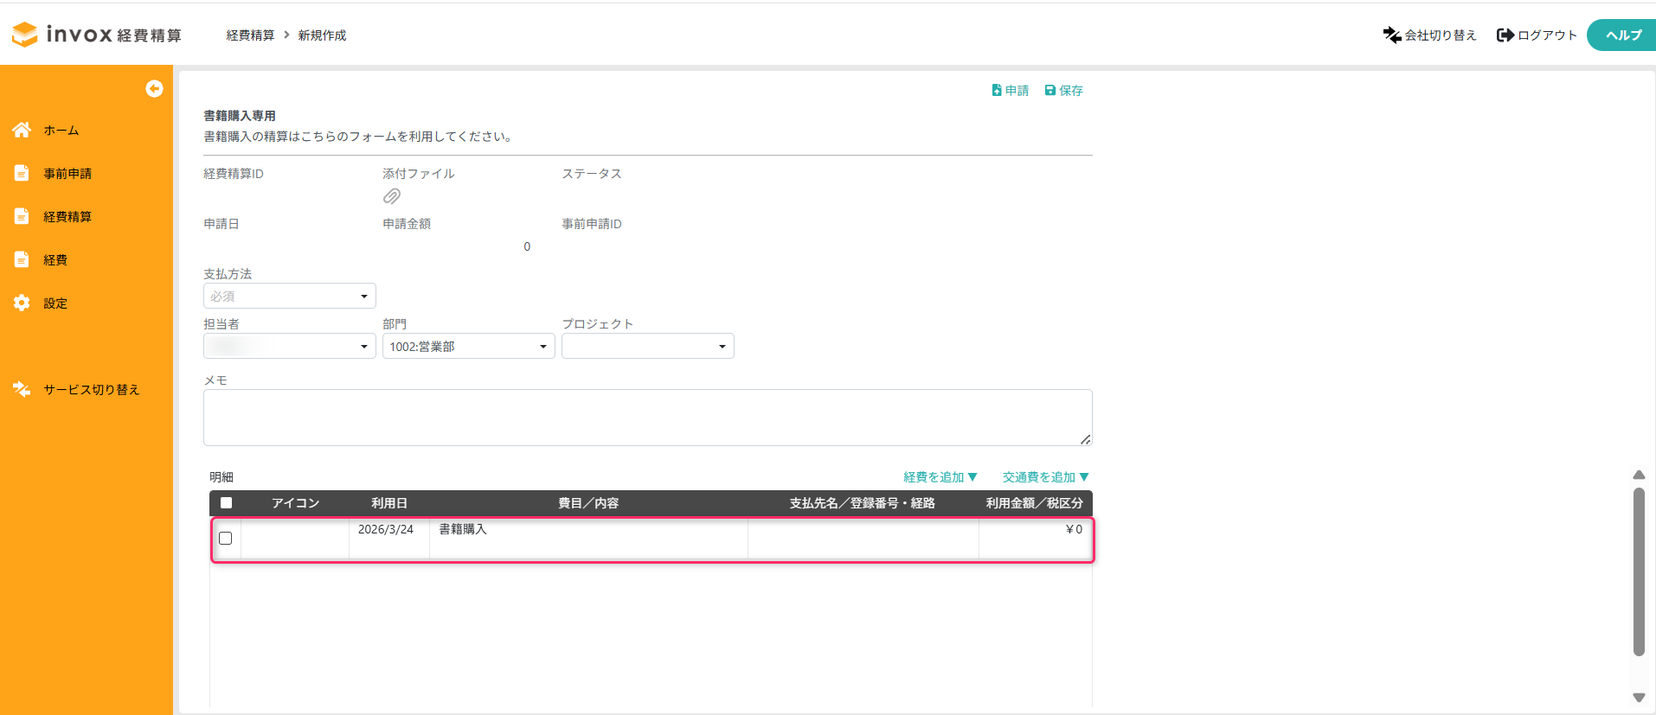Click the paperclip attachment icon
The width and height of the screenshot is (1656, 715).
click(x=391, y=196)
